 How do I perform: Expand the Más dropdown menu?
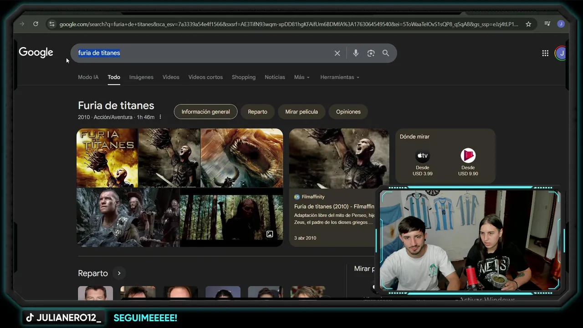click(302, 77)
